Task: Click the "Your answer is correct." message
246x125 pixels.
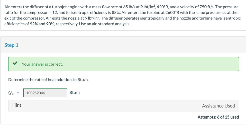Action: (x=42, y=64)
